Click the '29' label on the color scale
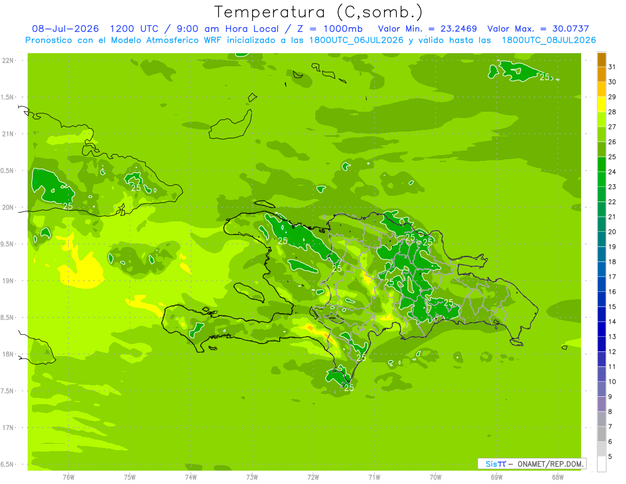 pos(612,97)
